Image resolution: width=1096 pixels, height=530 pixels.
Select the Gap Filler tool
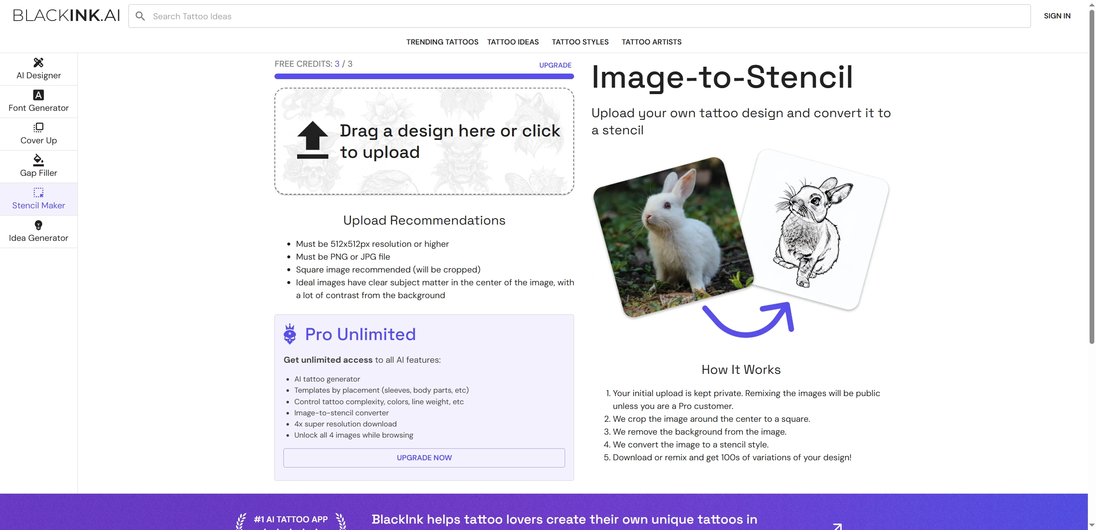38,166
